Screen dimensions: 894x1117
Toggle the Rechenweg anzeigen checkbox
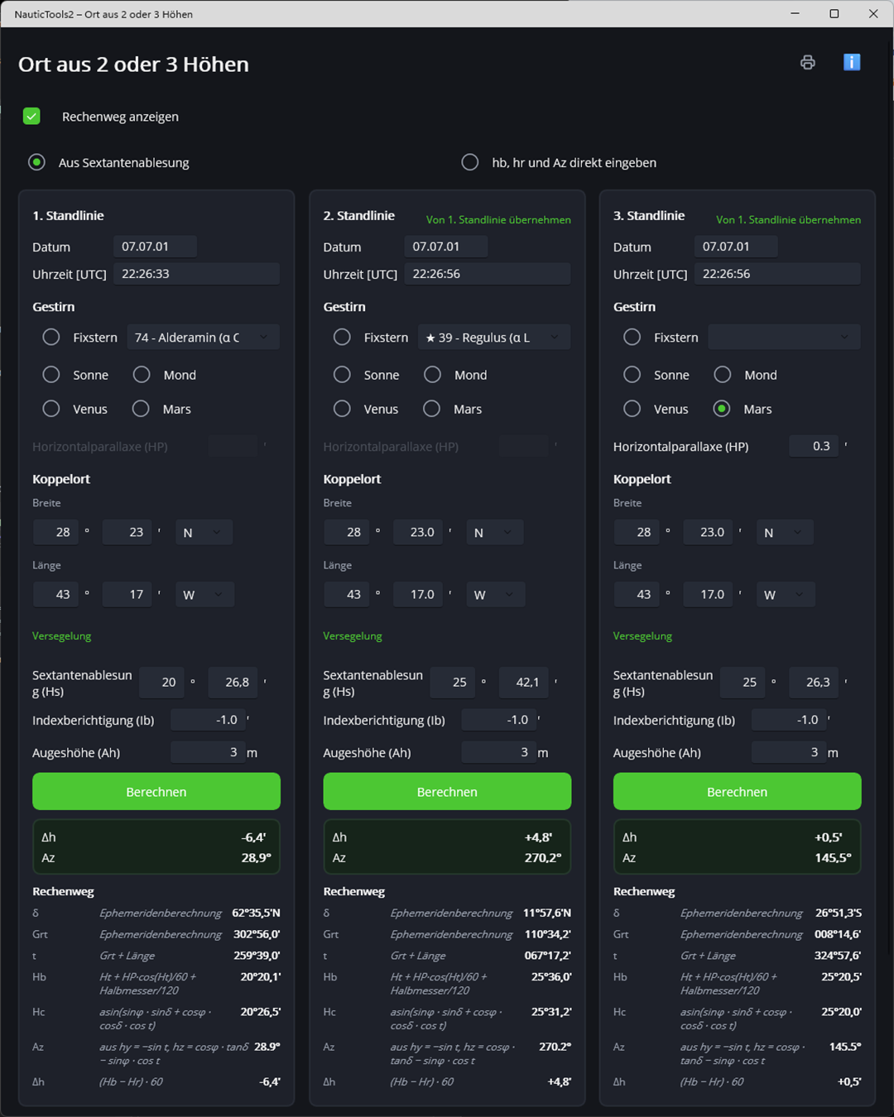click(x=31, y=116)
